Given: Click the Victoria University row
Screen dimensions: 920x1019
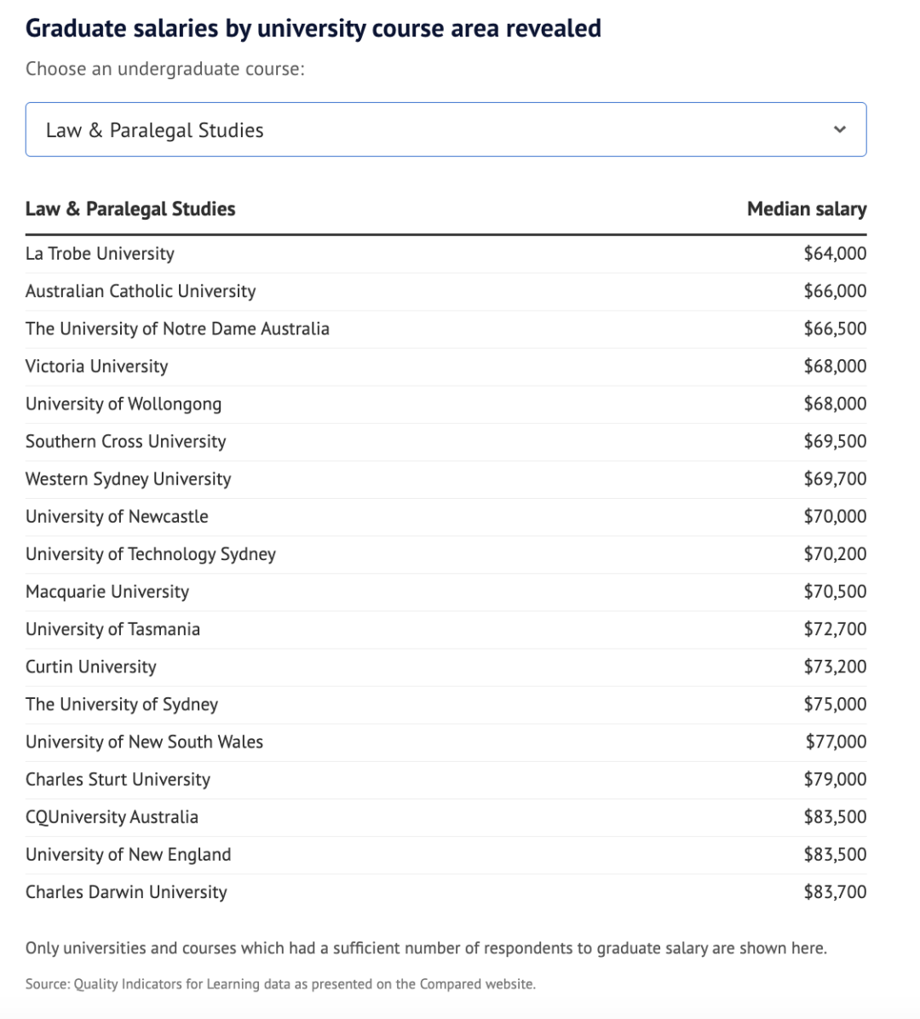Looking at the screenshot, I should click(x=97, y=366).
